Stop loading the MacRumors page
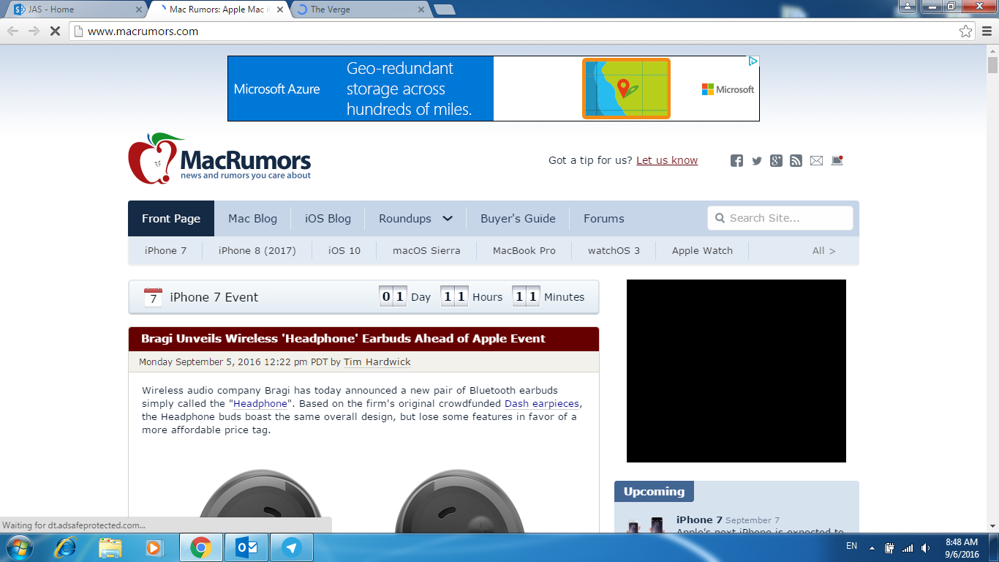The width and height of the screenshot is (999, 562). [x=55, y=31]
